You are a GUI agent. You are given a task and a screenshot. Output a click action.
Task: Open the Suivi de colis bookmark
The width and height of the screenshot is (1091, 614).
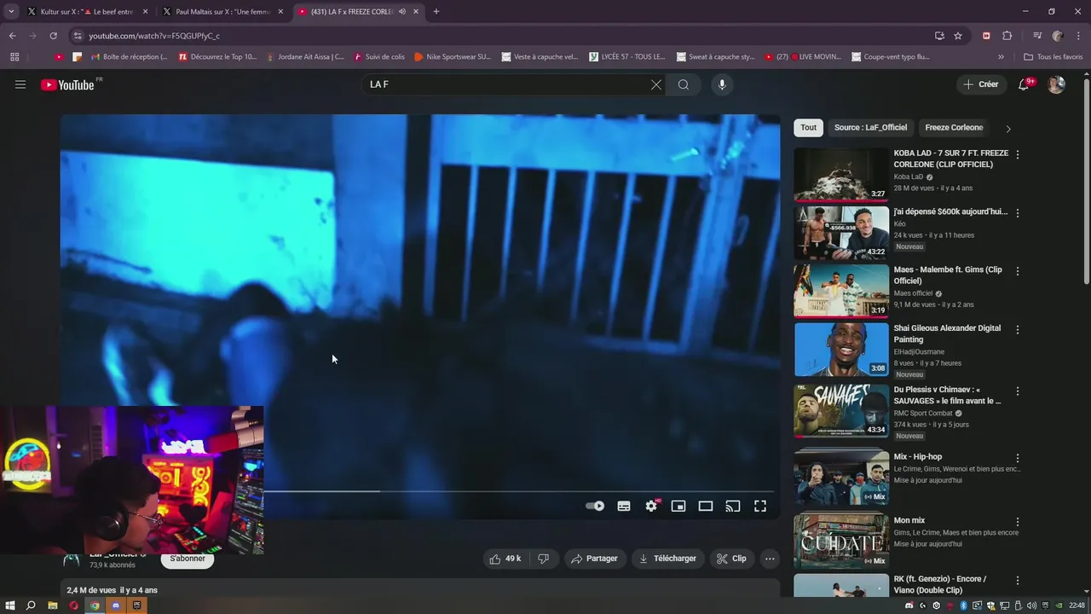click(x=378, y=57)
